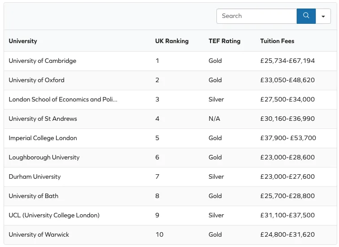Click the TEF Rating column header

click(225, 41)
